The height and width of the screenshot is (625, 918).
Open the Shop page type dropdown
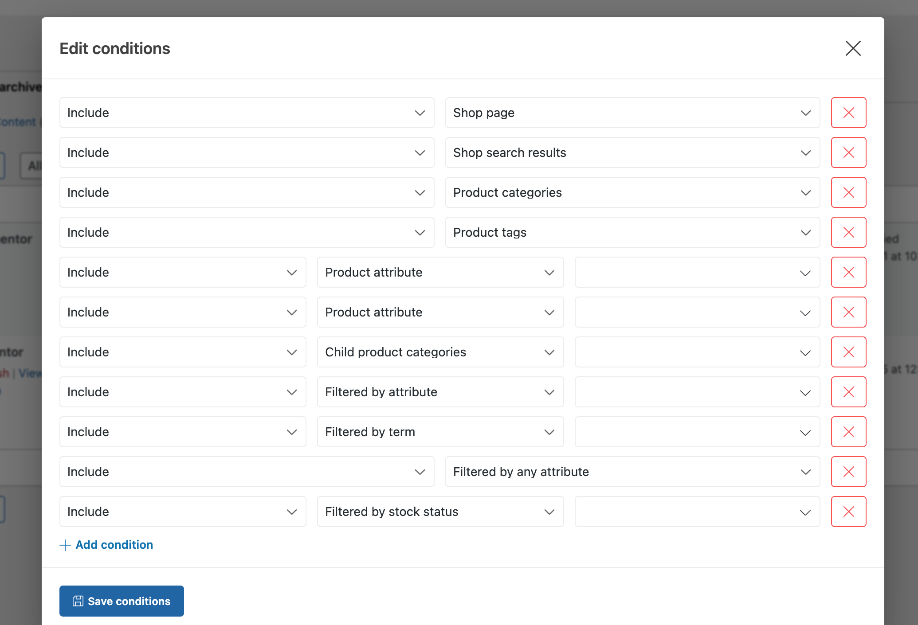(x=632, y=113)
